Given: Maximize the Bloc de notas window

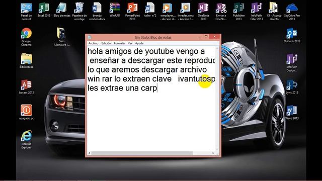Looking at the screenshot, I should click(x=206, y=37).
